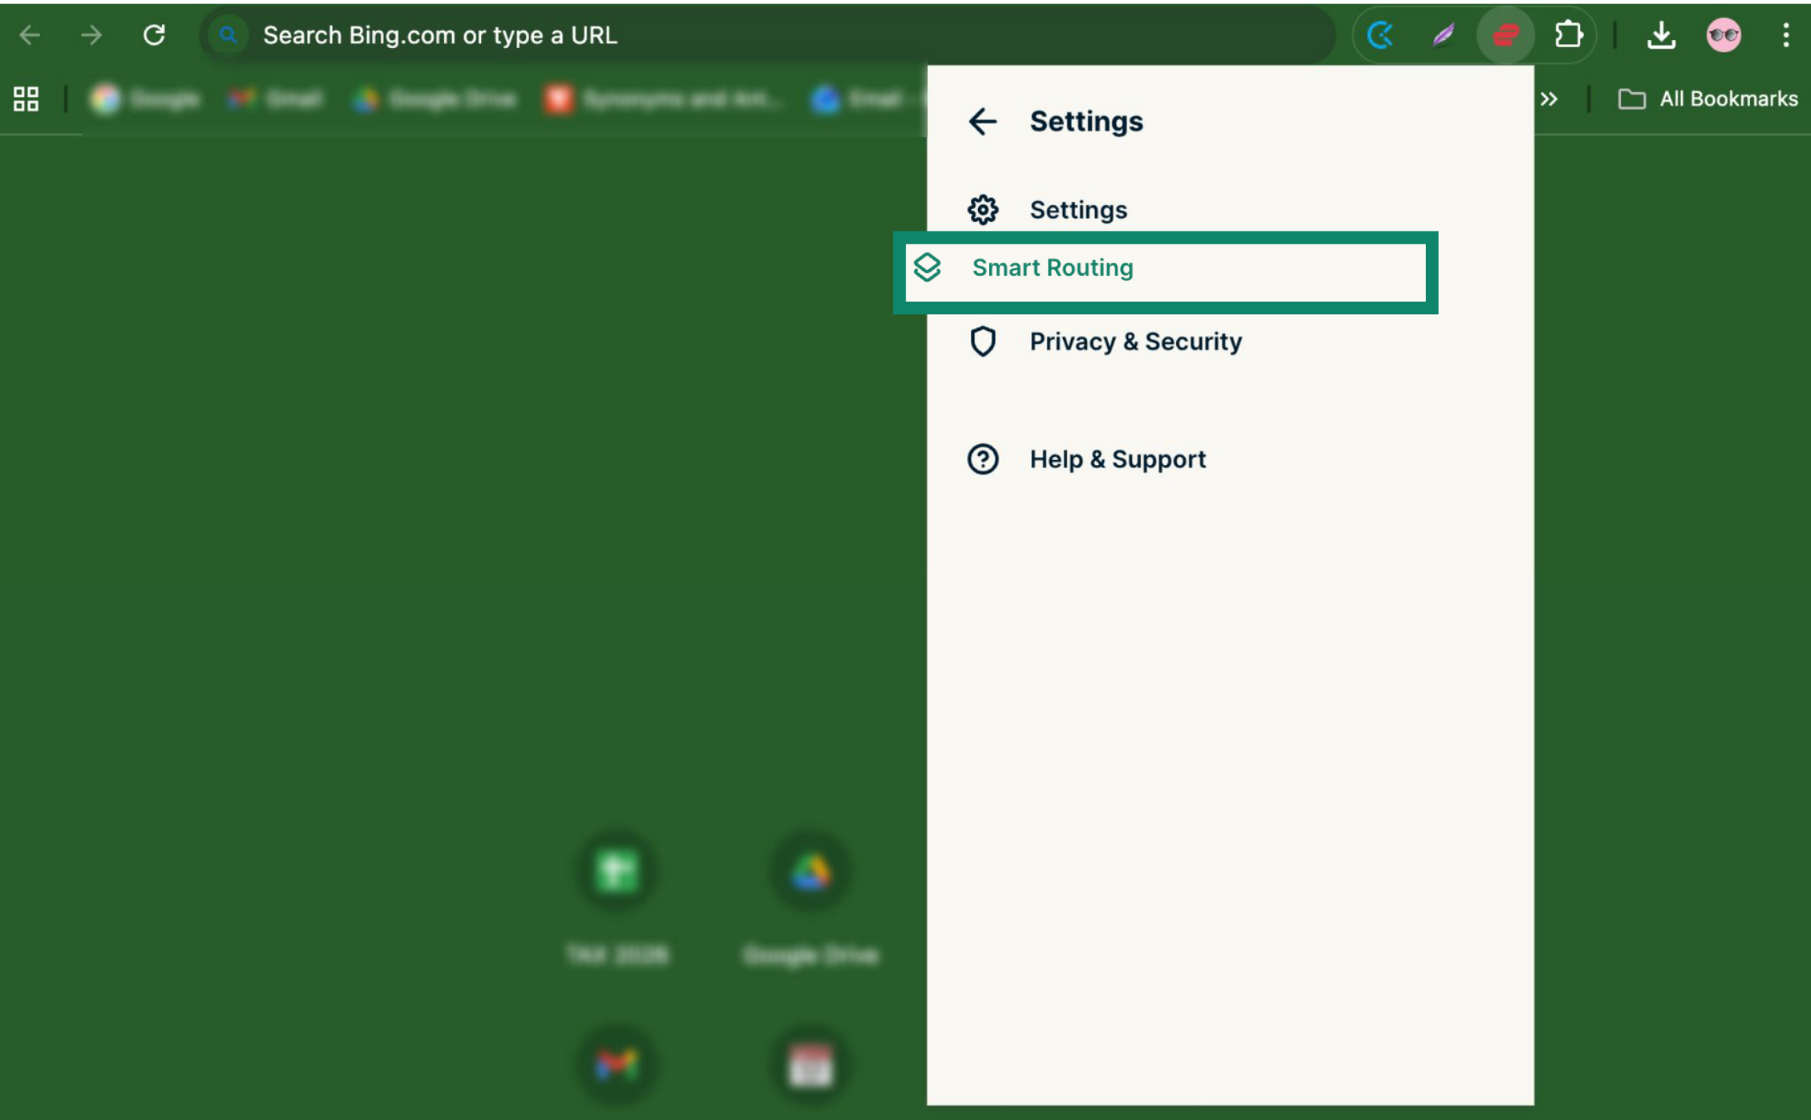The height and width of the screenshot is (1120, 1811).
Task: Click the back arrow in Settings header
Action: pos(982,121)
